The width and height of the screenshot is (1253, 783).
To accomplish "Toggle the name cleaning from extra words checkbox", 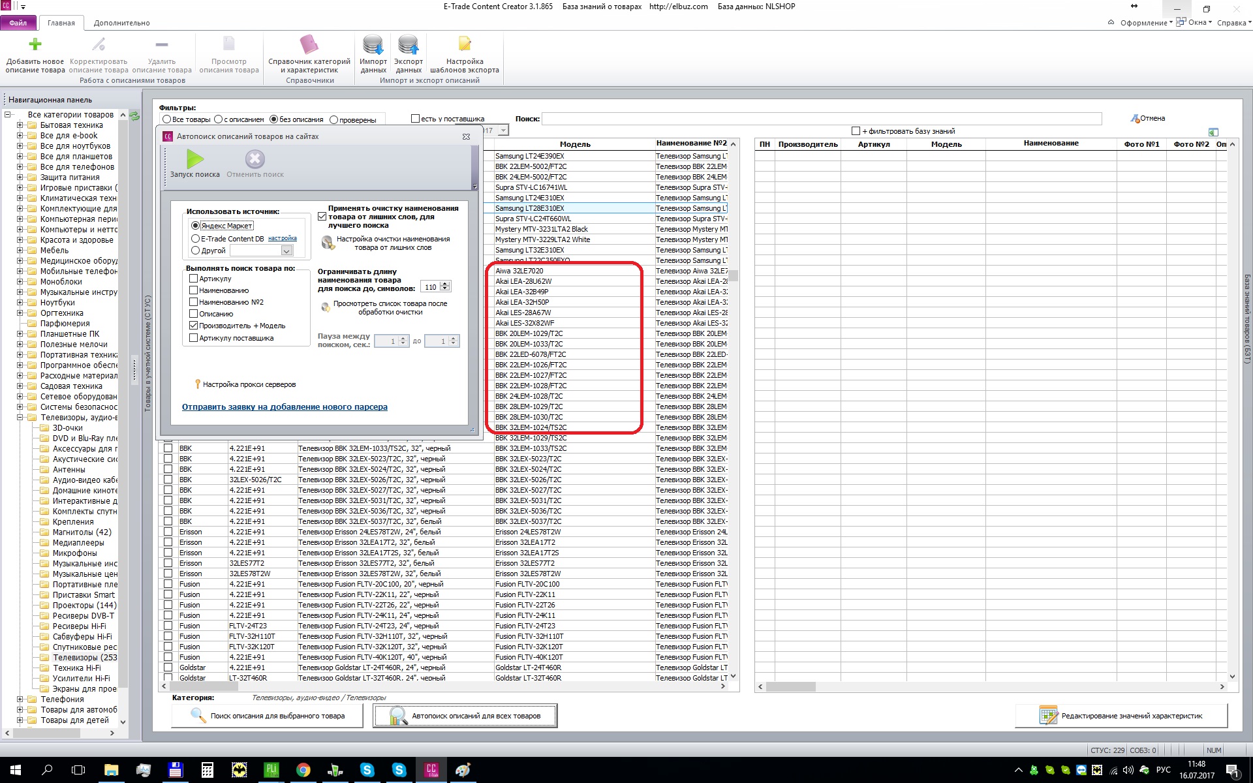I will click(x=322, y=216).
